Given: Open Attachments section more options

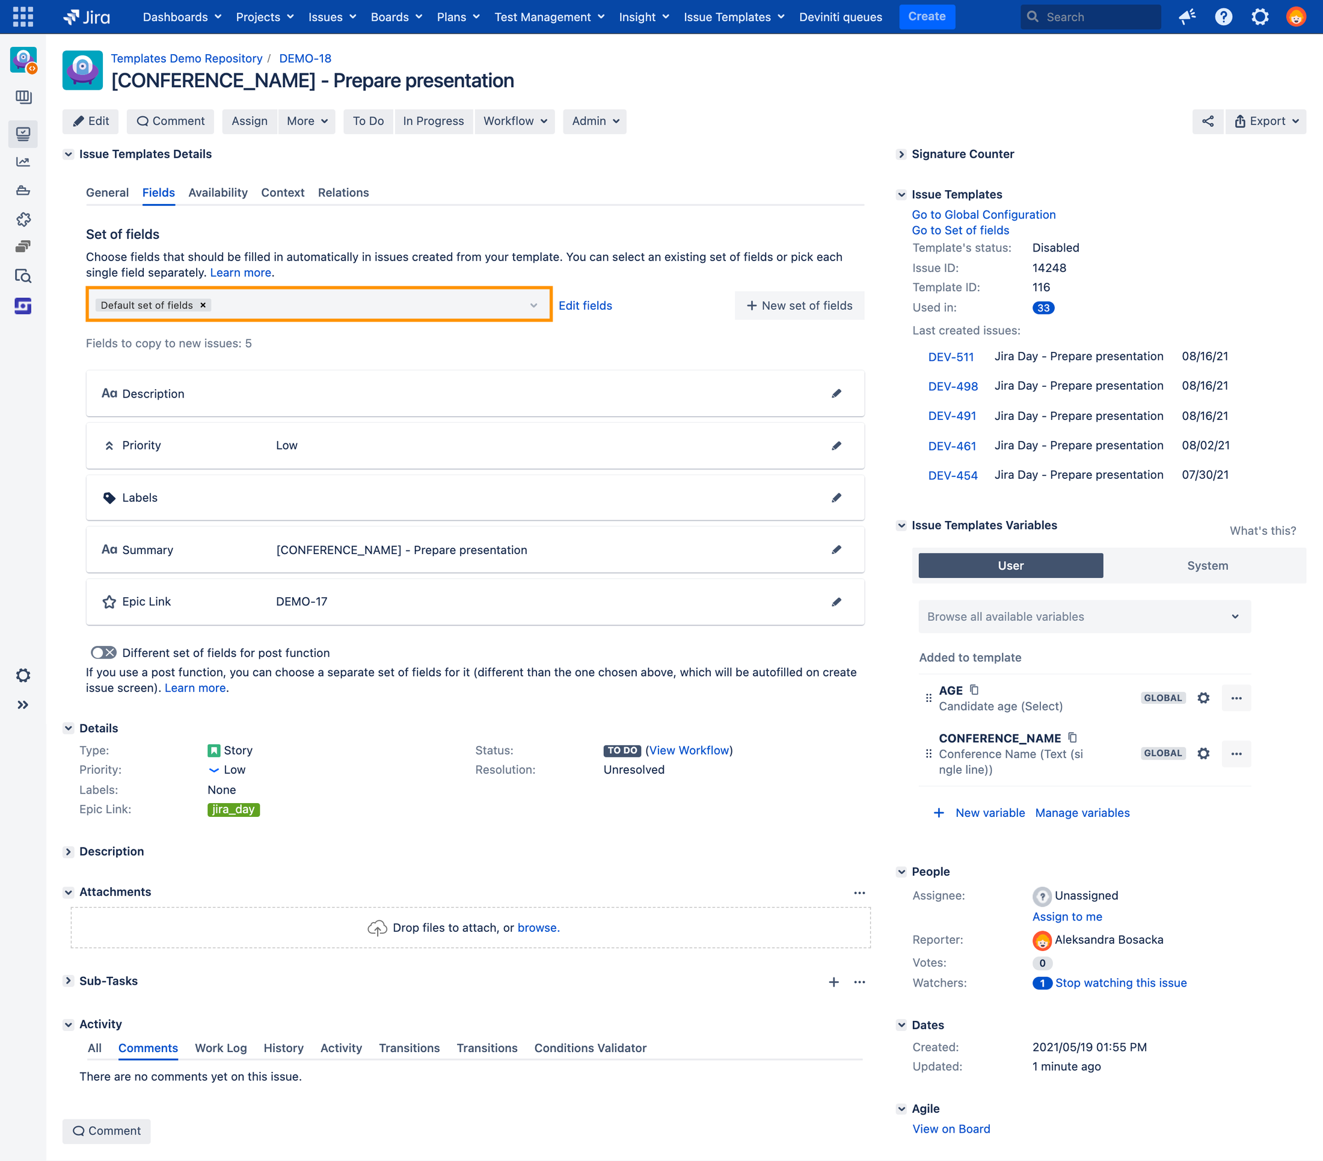Looking at the screenshot, I should 859,892.
